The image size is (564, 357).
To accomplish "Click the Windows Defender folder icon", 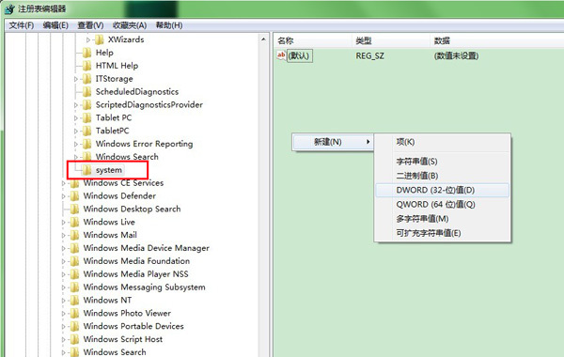I will tap(74, 196).
